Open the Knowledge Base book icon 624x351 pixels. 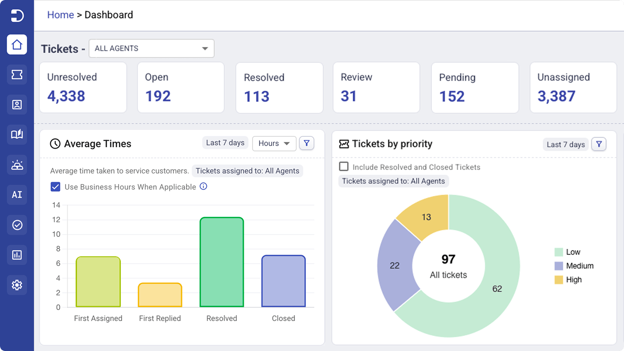17,134
